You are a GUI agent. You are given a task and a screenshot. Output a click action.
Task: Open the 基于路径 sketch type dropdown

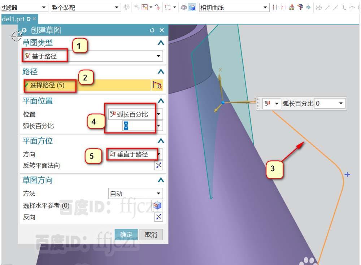[158, 56]
